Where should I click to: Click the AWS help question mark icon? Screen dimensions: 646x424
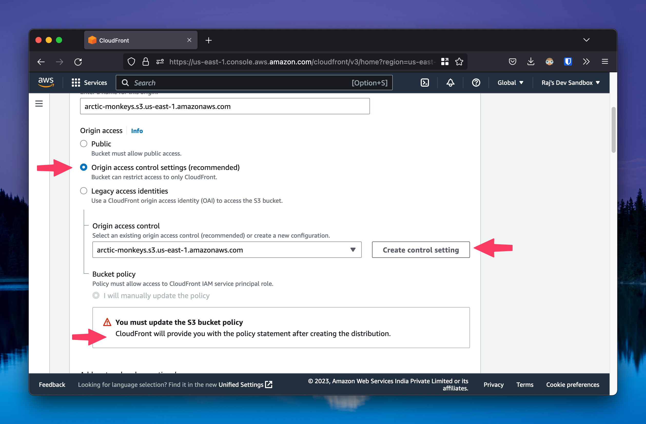pyautogui.click(x=476, y=83)
